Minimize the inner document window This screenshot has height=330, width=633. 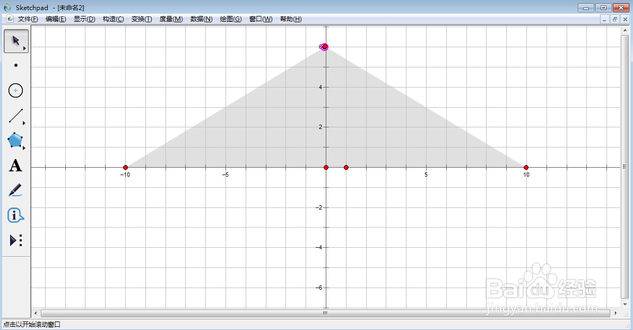pos(604,19)
